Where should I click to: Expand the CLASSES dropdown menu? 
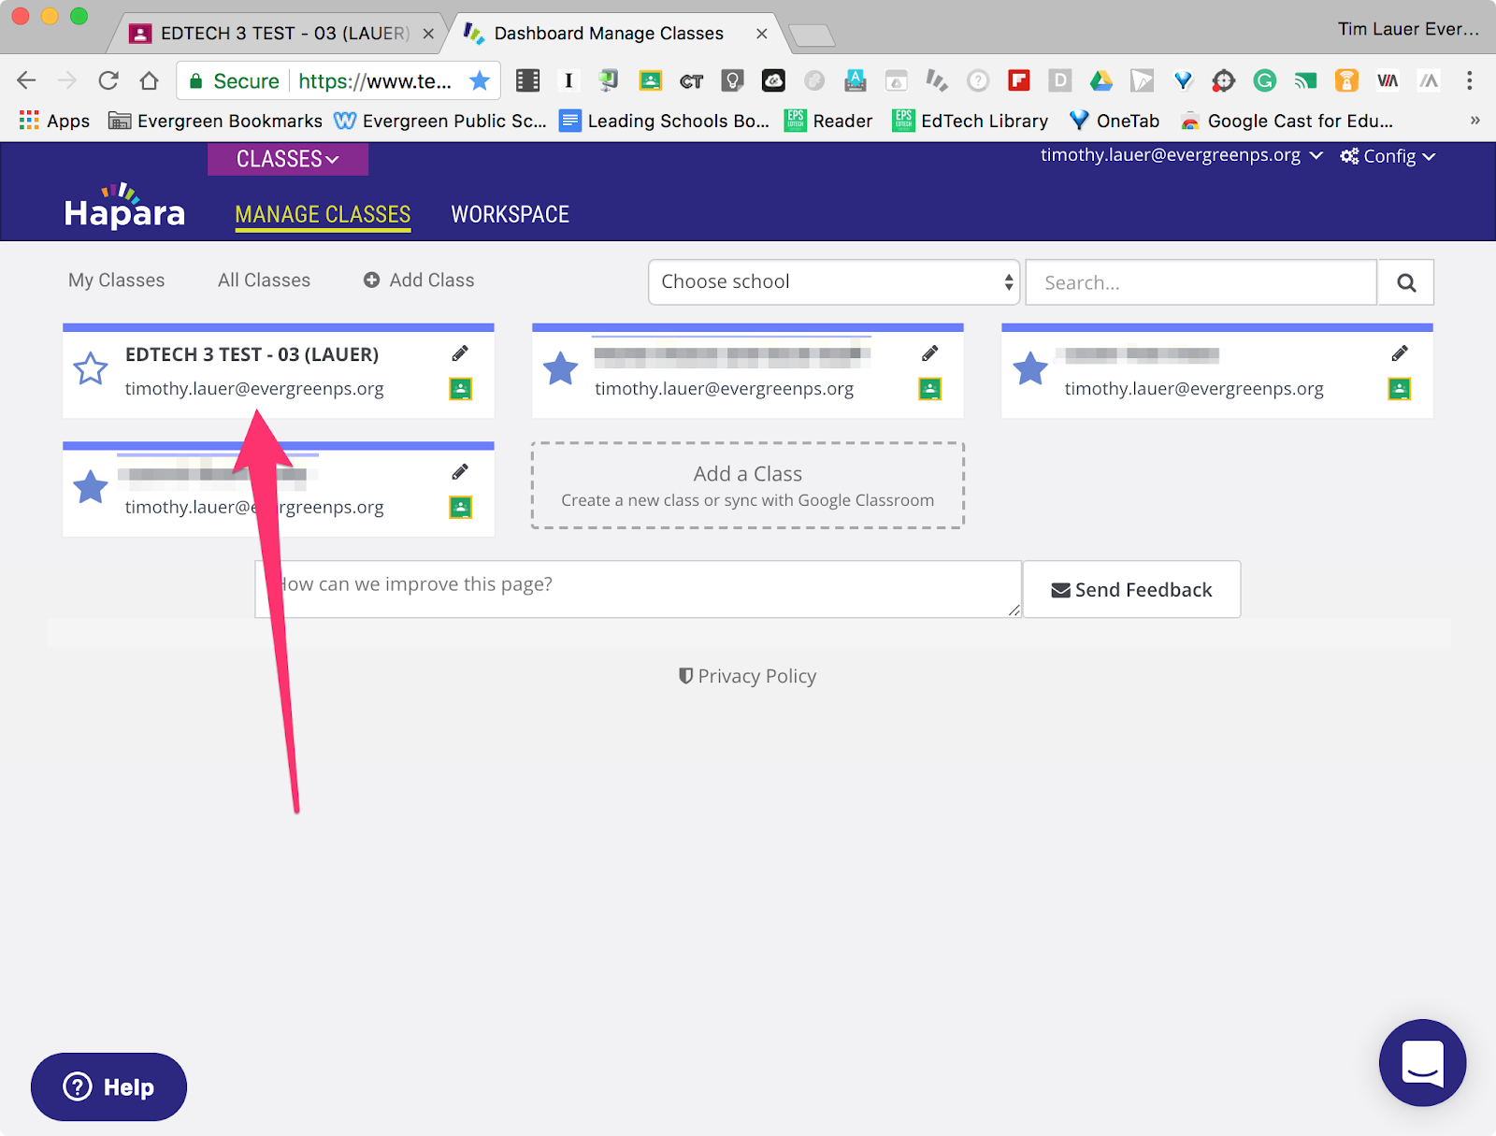tap(288, 159)
